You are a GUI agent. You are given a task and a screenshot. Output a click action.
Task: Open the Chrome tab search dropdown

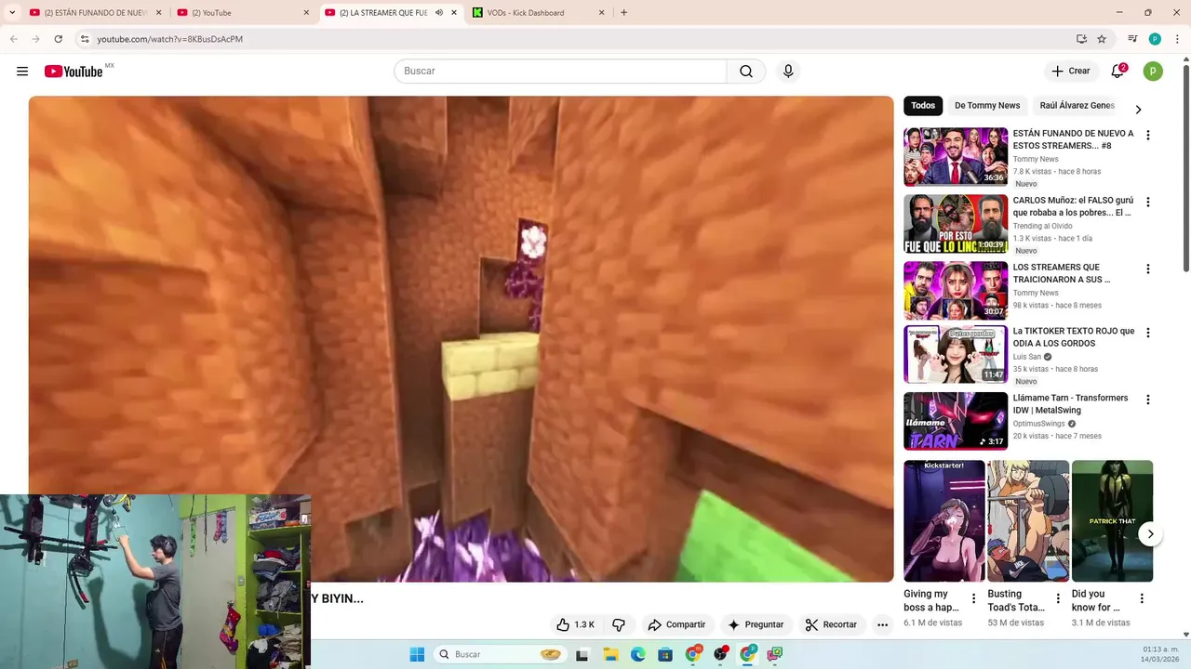click(12, 13)
